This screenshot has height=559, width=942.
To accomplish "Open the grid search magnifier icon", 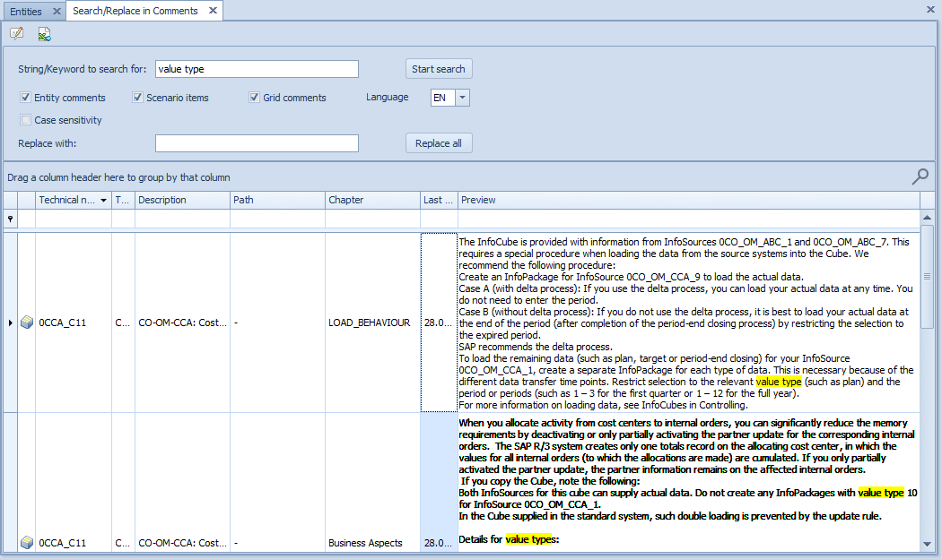I will click(x=920, y=177).
